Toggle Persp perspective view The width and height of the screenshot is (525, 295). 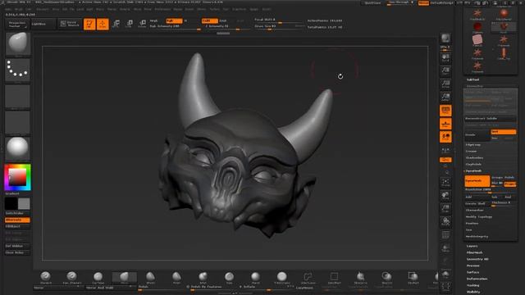click(445, 111)
